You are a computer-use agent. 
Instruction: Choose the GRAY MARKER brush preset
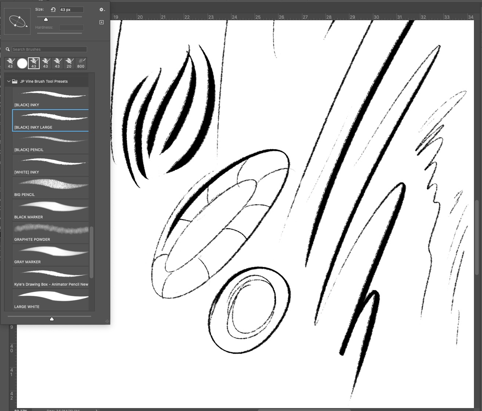(51, 255)
